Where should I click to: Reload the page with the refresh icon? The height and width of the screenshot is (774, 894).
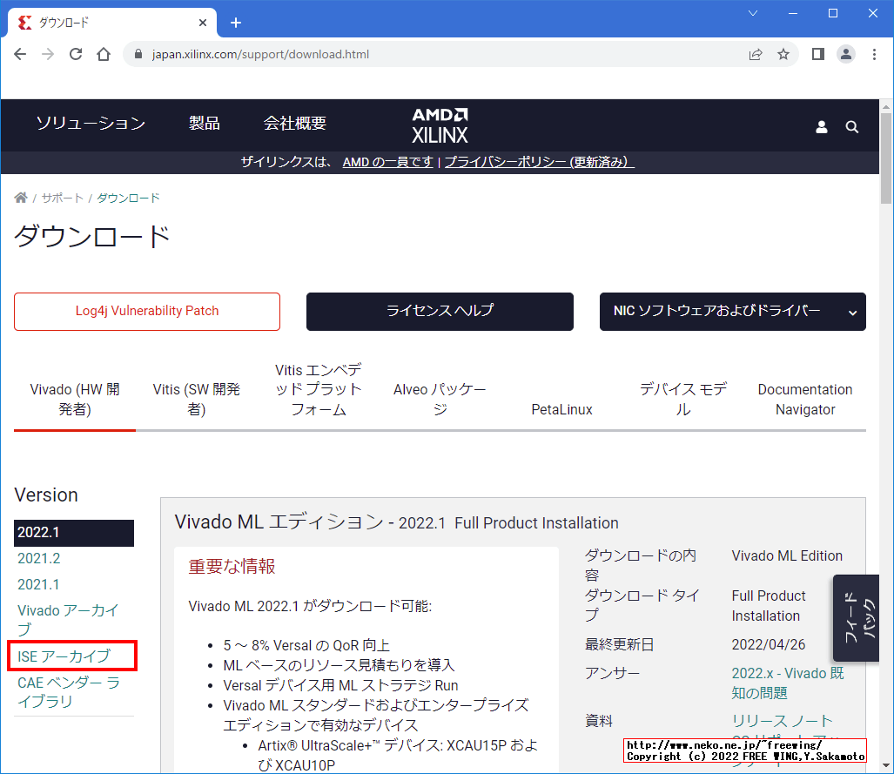[75, 54]
